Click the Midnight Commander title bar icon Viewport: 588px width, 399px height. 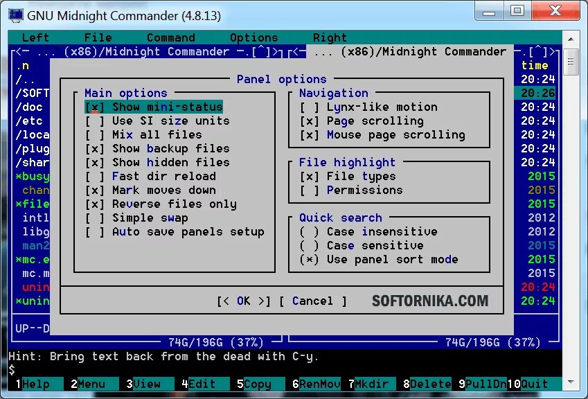coord(16,15)
